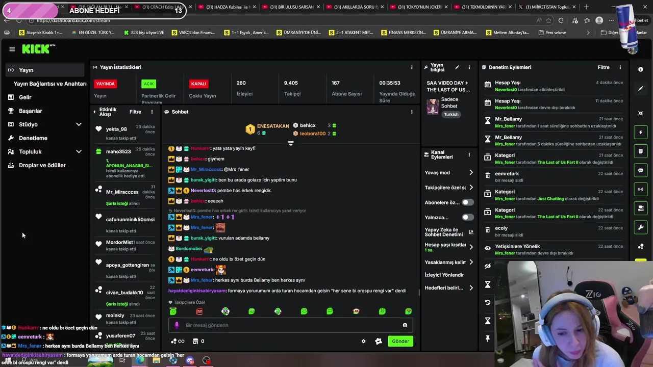Image resolution: width=653 pixels, height=367 pixels.
Task: Open Başarılar in the sidebar
Action: pos(31,111)
